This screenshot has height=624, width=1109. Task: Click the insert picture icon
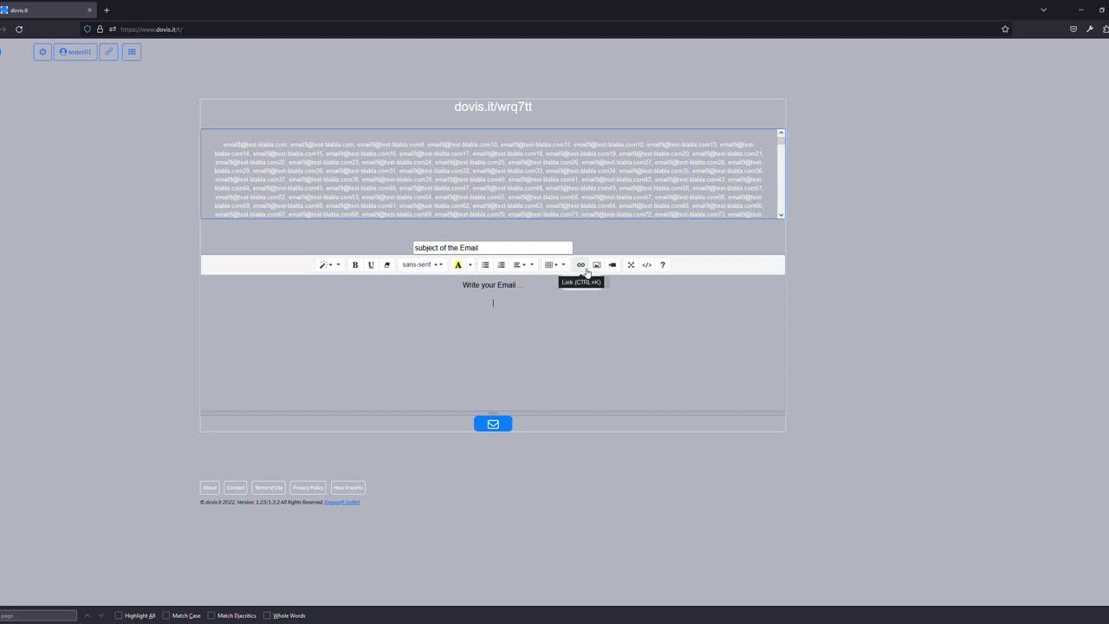click(596, 265)
